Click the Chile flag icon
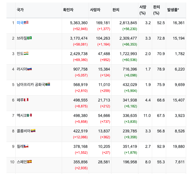The width and height of the screenshot is (192, 174). [26, 146]
